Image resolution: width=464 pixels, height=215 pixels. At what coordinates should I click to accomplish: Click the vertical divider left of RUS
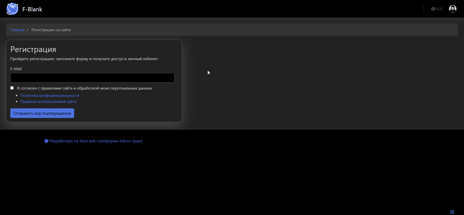pyautogui.click(x=423, y=9)
